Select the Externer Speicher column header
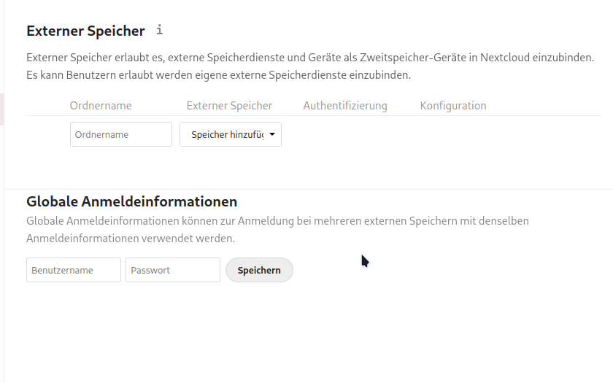This screenshot has height=383, width=613. [x=229, y=106]
